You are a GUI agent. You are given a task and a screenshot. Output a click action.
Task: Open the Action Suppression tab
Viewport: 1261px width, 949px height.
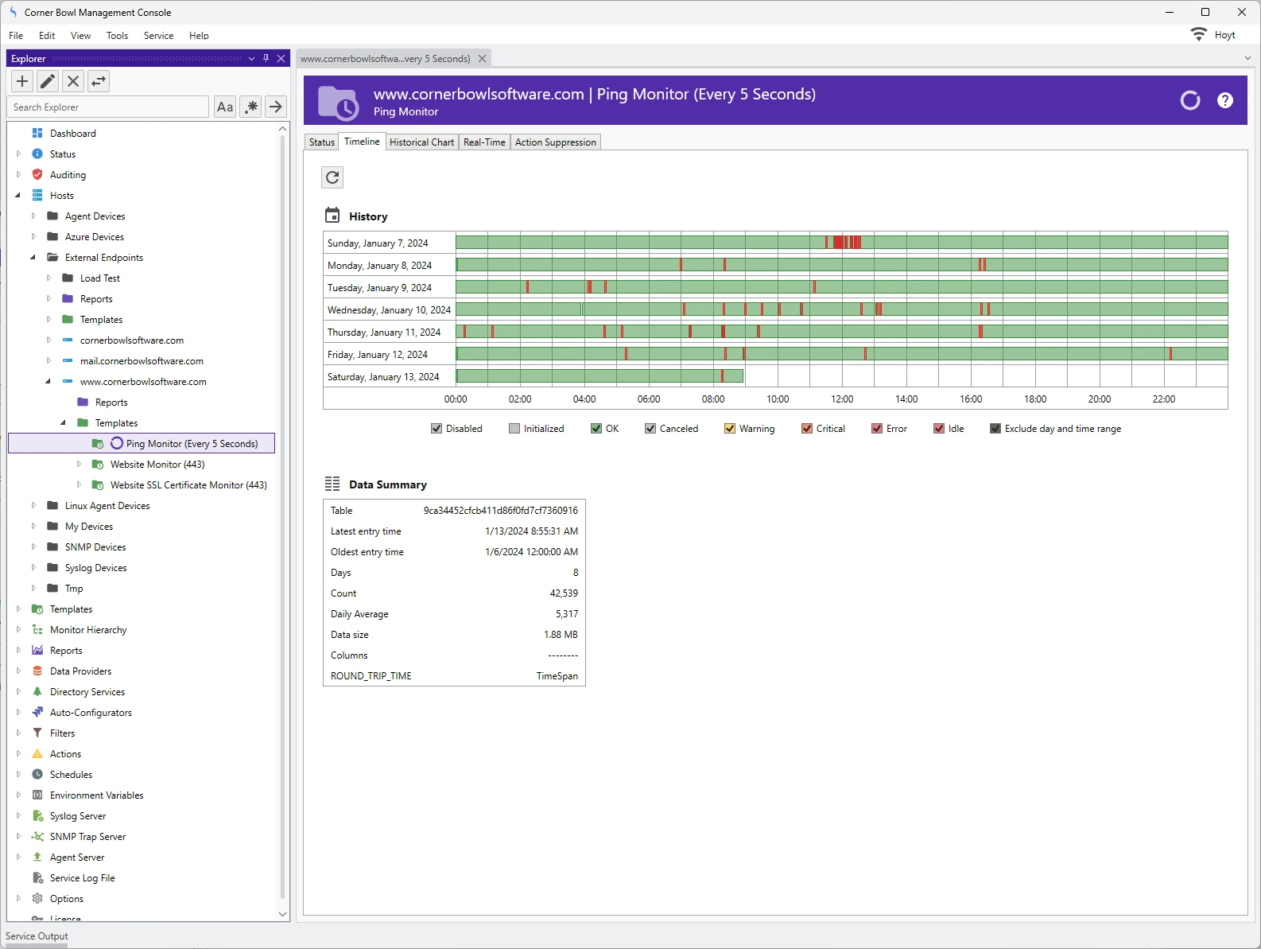tap(555, 142)
